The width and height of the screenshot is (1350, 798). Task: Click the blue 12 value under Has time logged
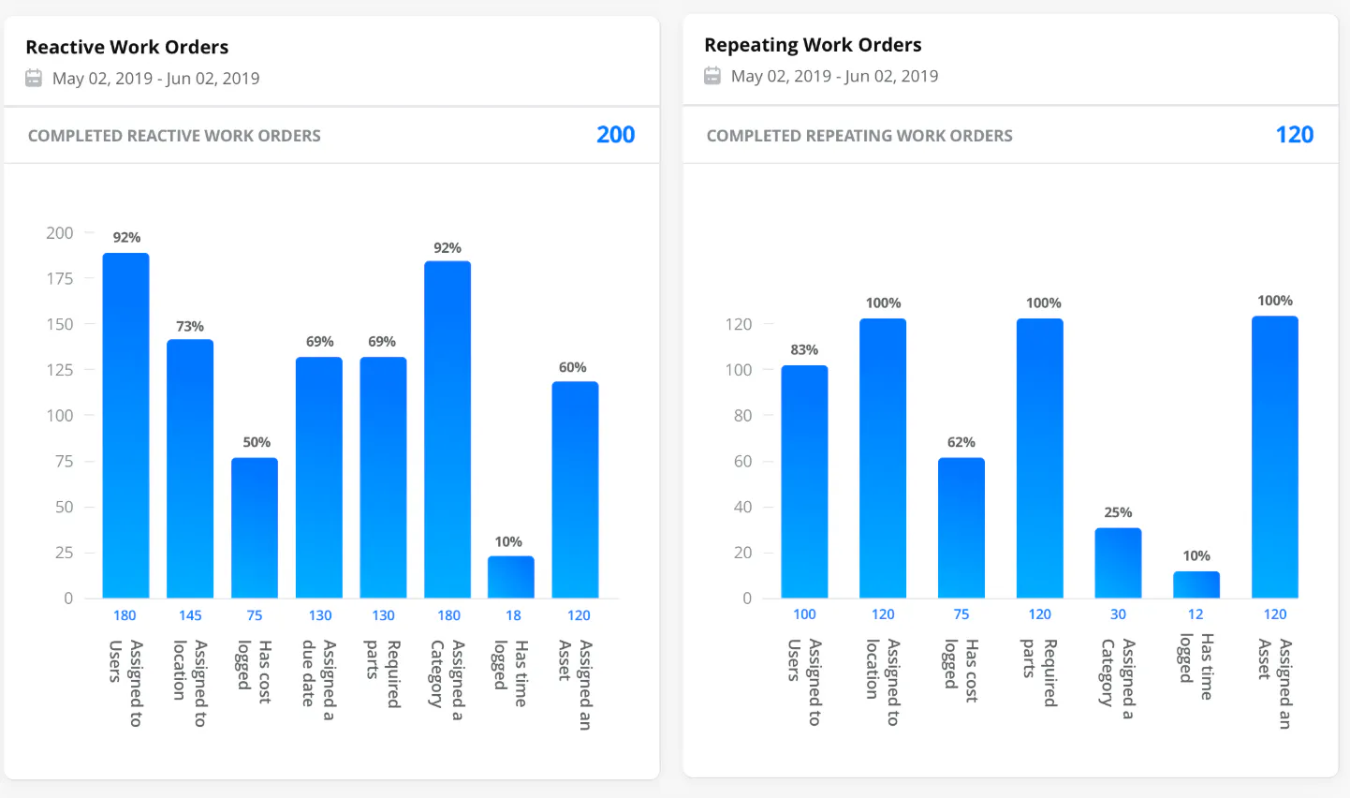click(x=1196, y=613)
